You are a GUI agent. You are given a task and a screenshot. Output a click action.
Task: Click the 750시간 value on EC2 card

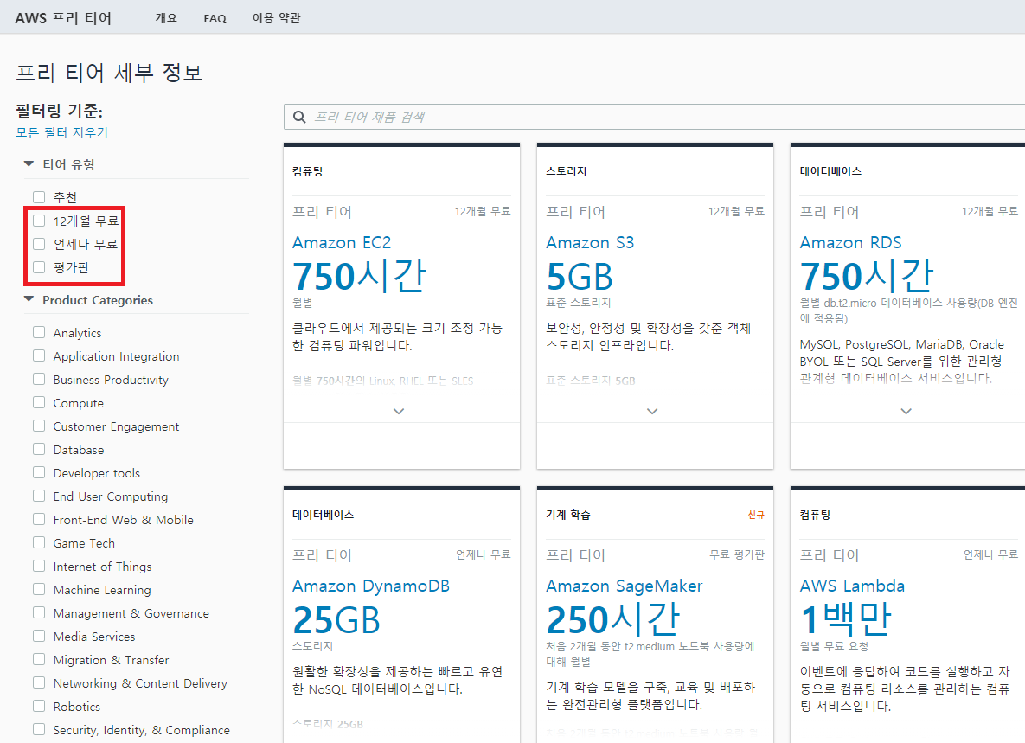360,276
